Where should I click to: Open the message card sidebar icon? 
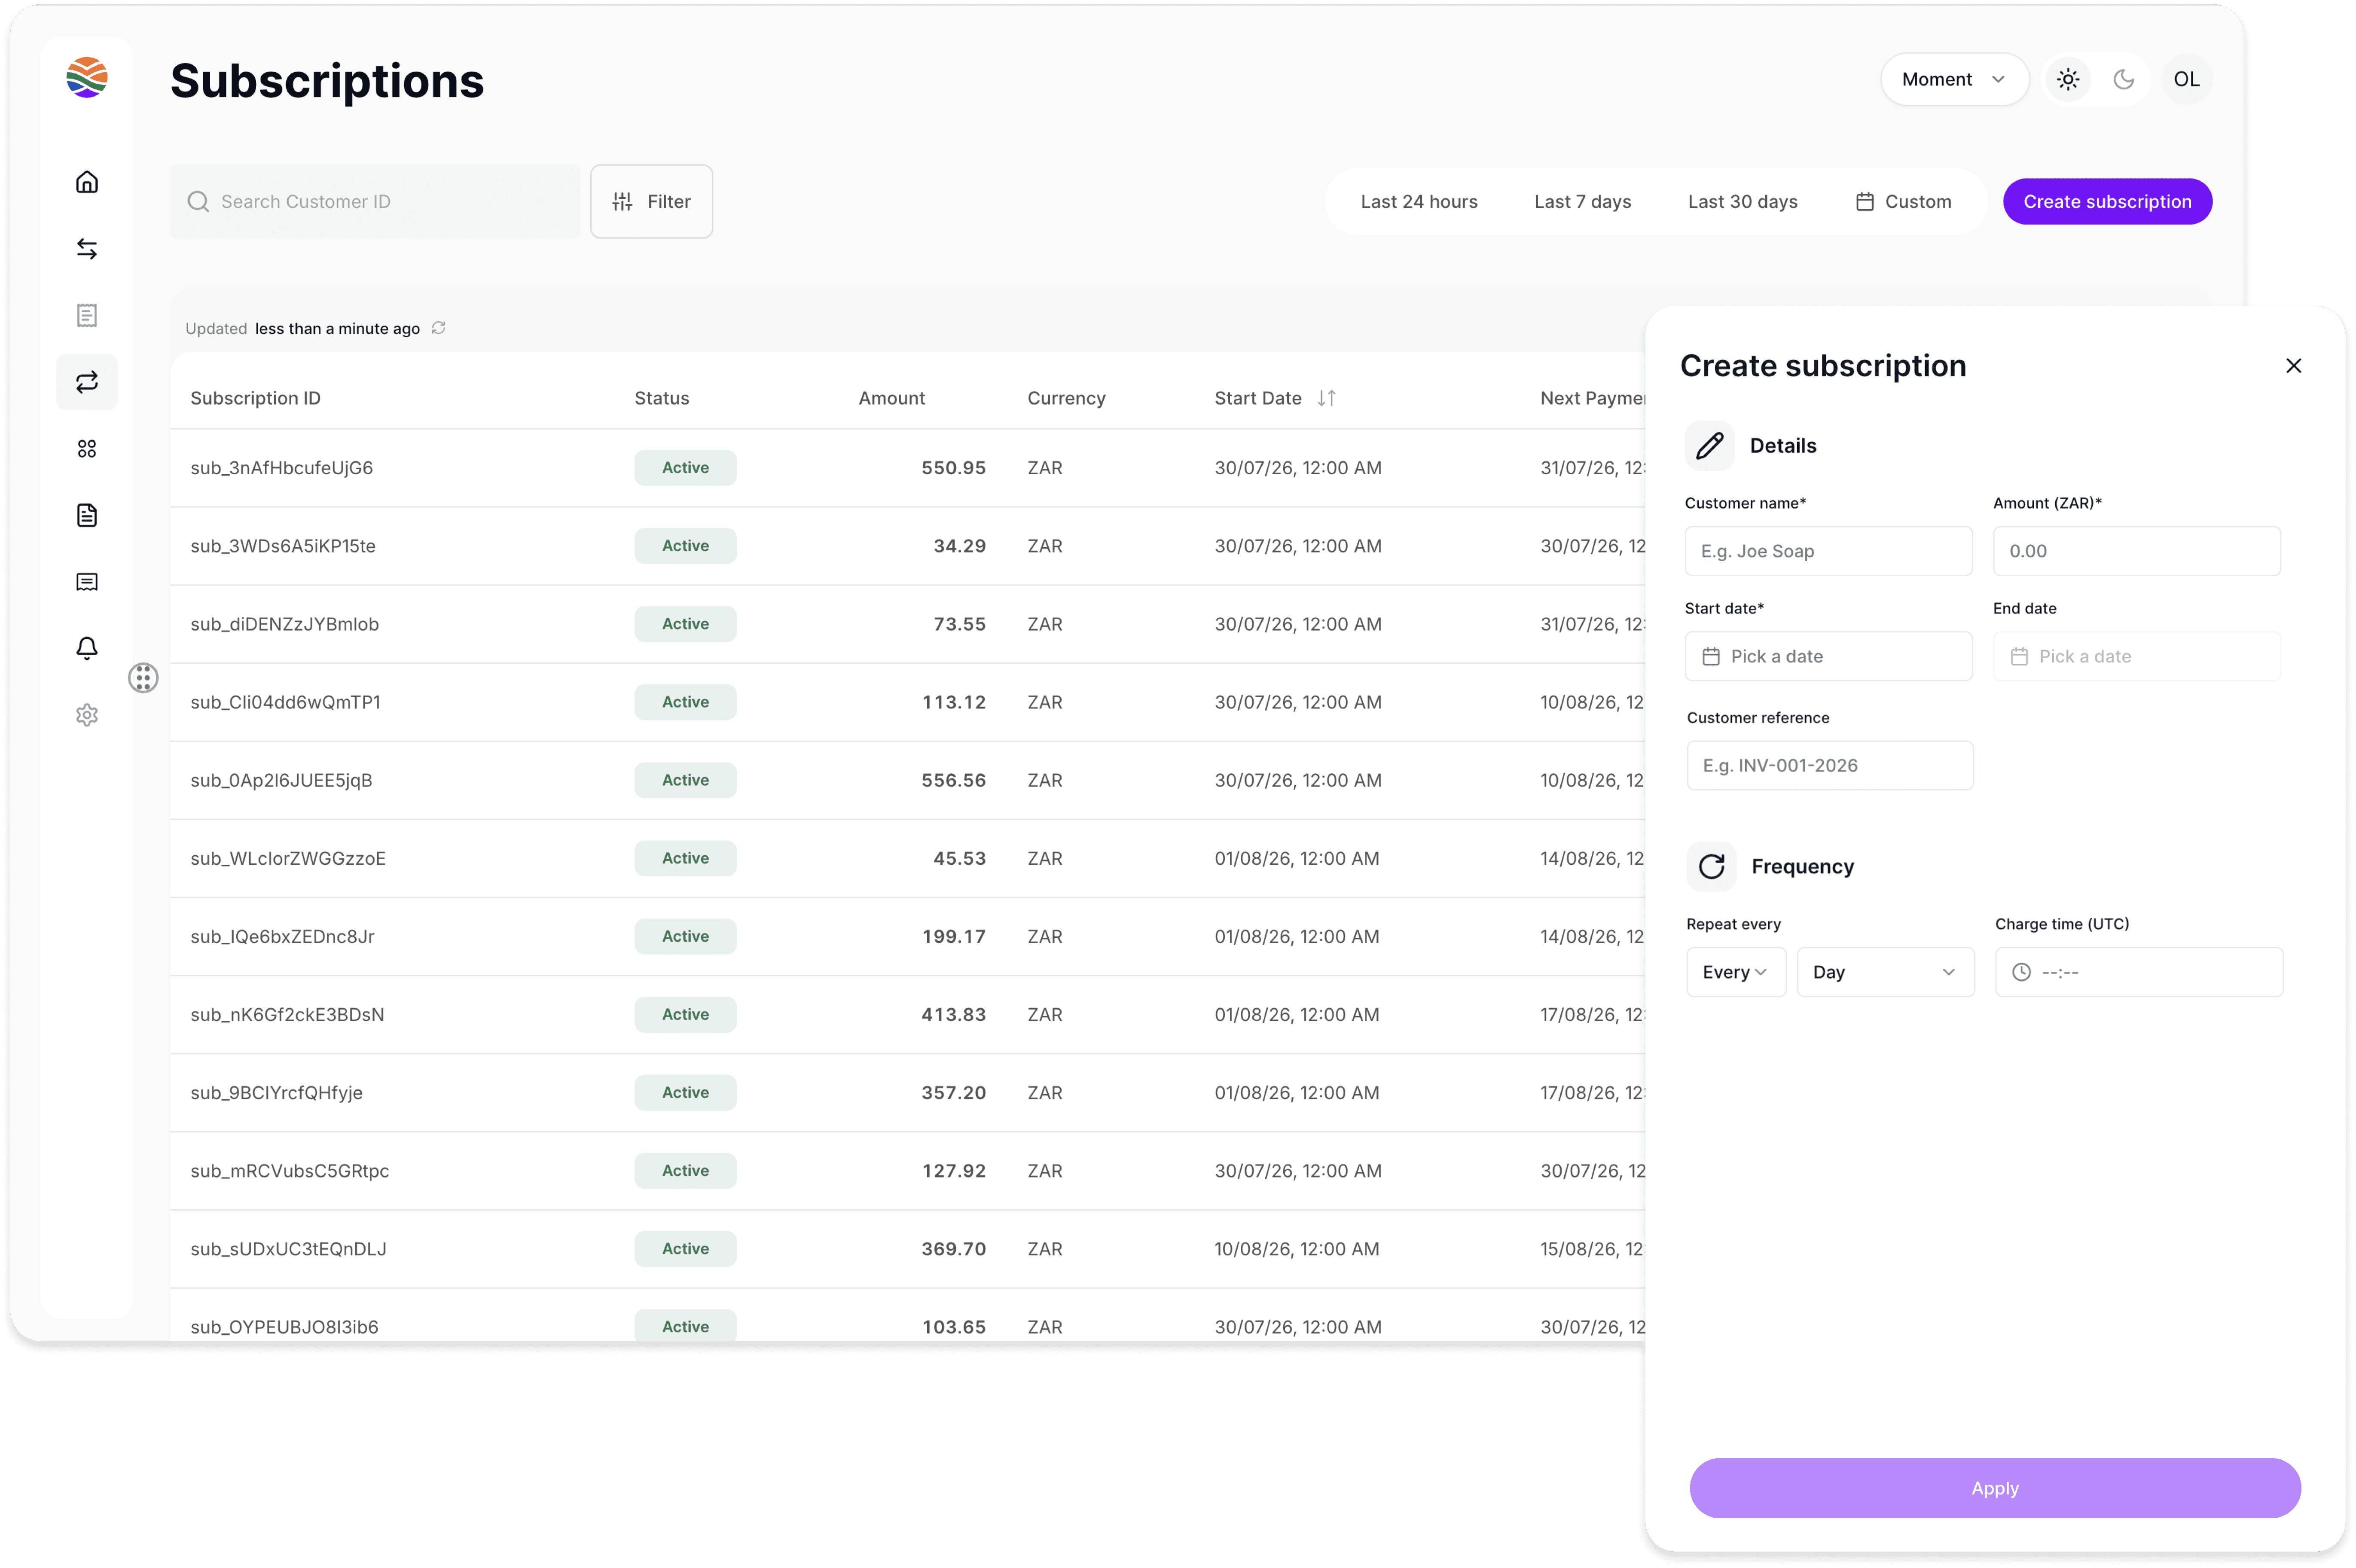click(x=87, y=582)
